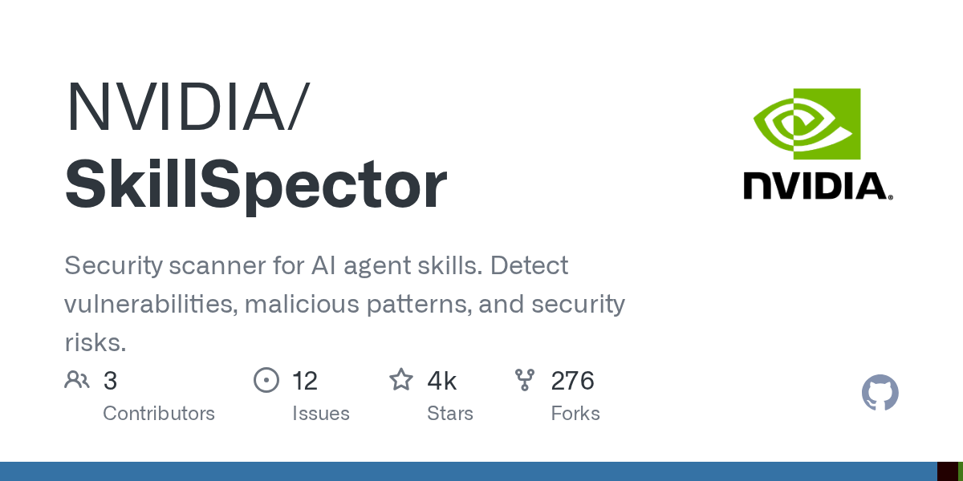Select the Forks label

[x=575, y=414]
